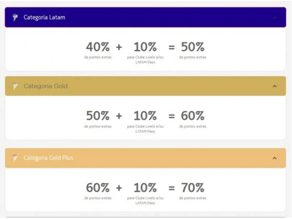Image resolution: width=292 pixels, height=219 pixels.
Task: Click the 40% de pontos extras value
Action: click(97, 46)
